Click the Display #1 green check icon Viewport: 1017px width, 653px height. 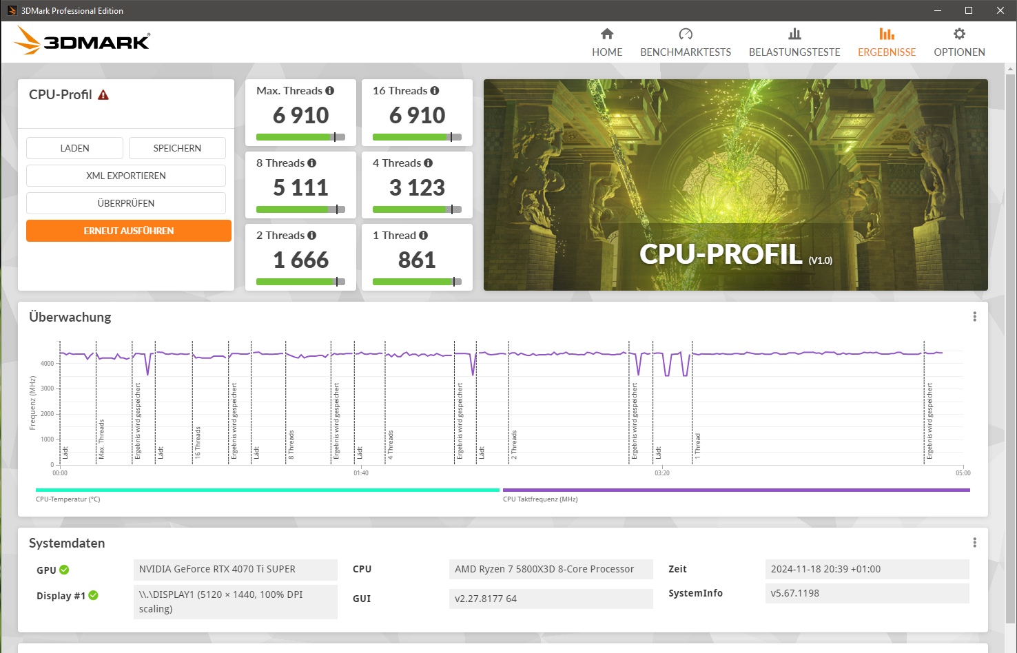93,595
